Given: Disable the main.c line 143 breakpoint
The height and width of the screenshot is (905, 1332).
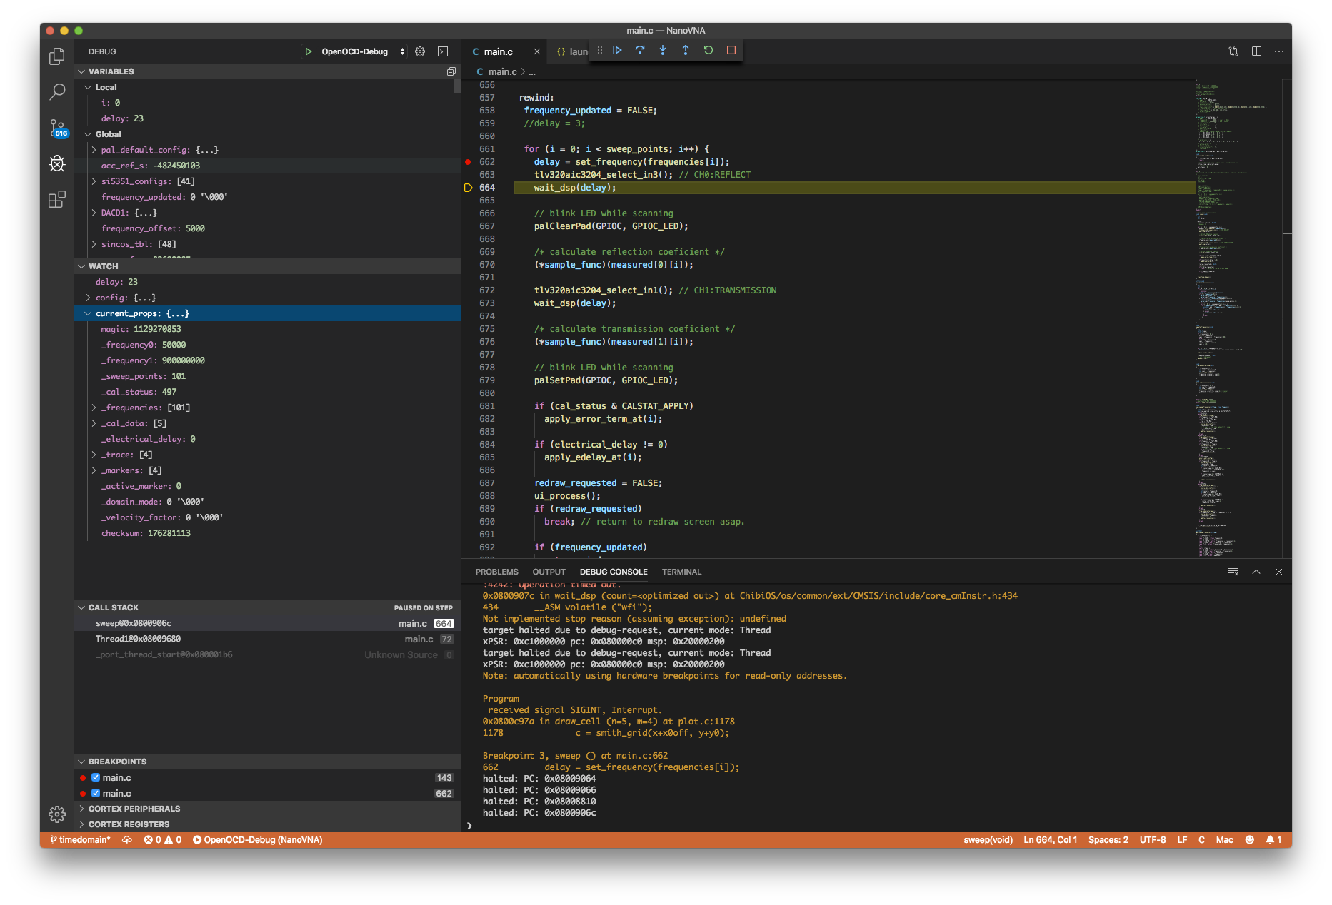Looking at the screenshot, I should coord(96,777).
